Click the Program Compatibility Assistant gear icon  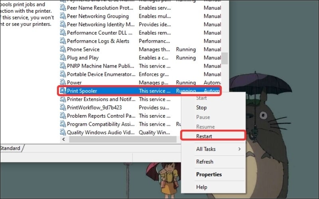63,124
